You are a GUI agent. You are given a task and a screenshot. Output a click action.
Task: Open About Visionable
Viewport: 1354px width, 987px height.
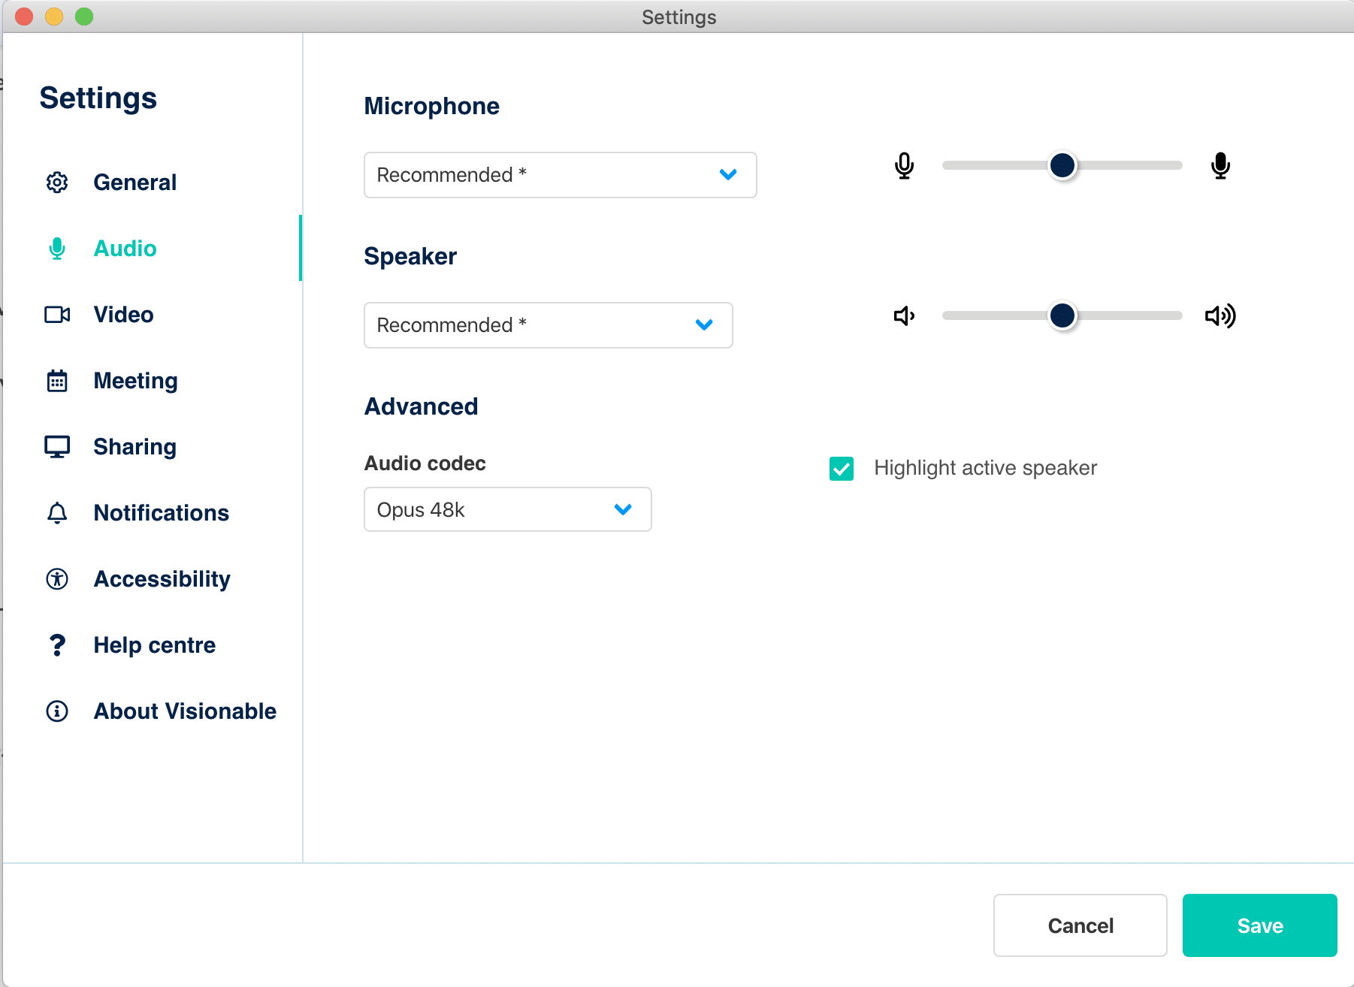tap(184, 711)
